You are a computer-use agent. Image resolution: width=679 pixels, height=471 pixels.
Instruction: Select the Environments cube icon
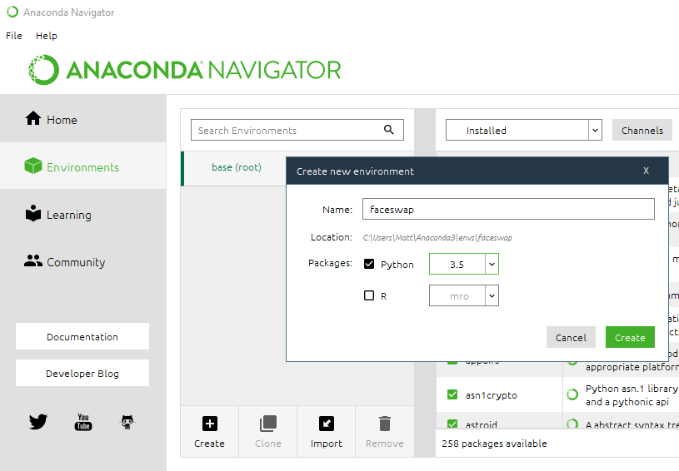pyautogui.click(x=33, y=166)
